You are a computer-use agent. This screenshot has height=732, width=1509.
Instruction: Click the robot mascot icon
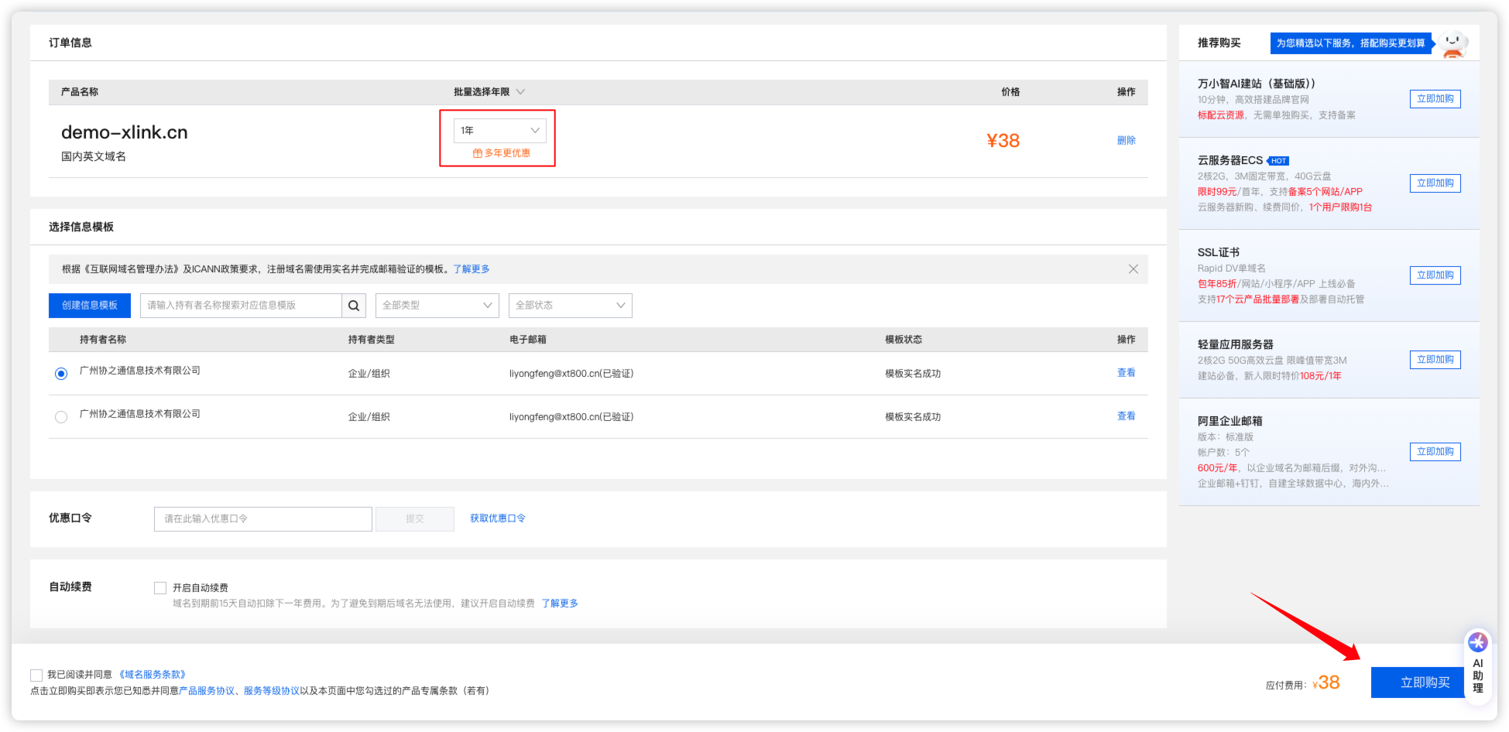[x=1454, y=43]
